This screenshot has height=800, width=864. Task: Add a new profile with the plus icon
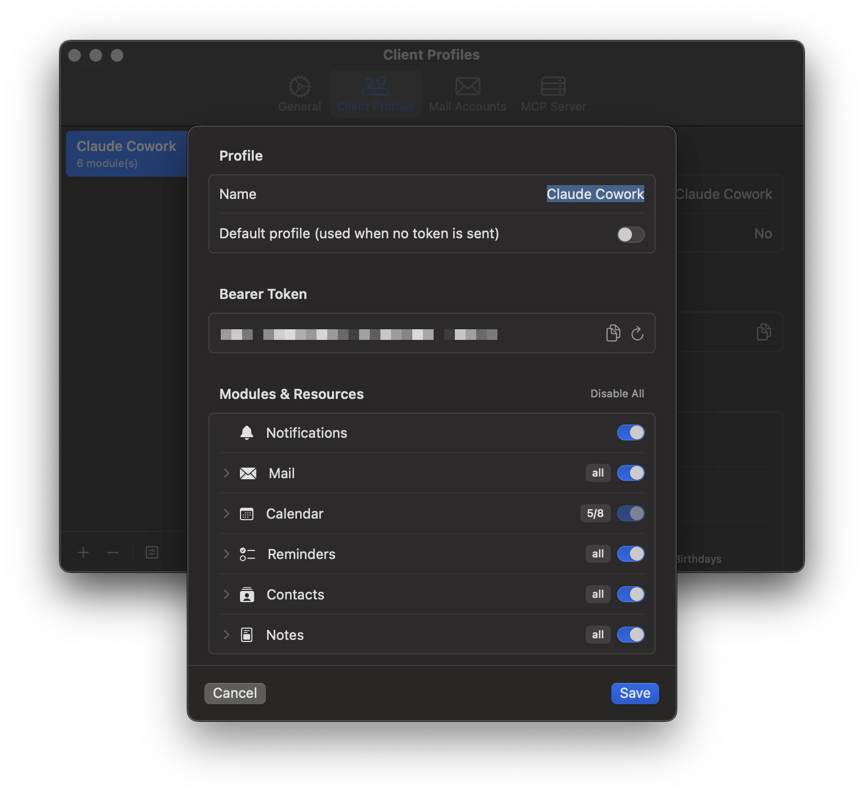coord(84,553)
